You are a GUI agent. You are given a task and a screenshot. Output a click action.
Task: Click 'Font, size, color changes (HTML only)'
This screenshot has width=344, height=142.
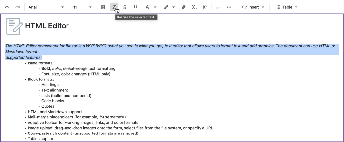(76, 74)
